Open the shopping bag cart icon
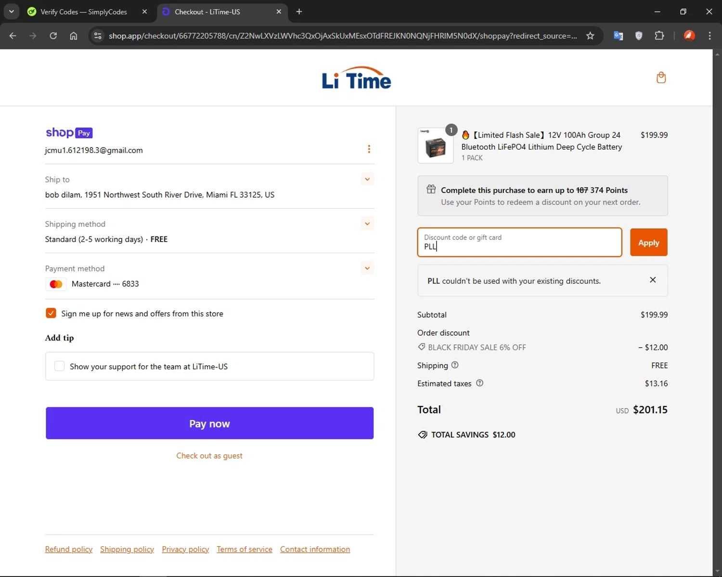 pyautogui.click(x=661, y=77)
